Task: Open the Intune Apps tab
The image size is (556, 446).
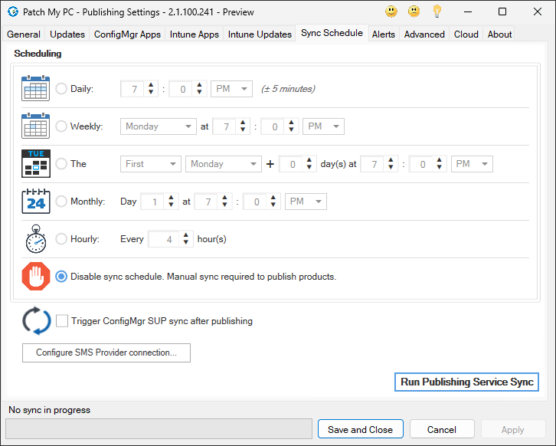Action: [x=195, y=34]
